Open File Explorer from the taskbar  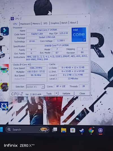pos(64,130)
